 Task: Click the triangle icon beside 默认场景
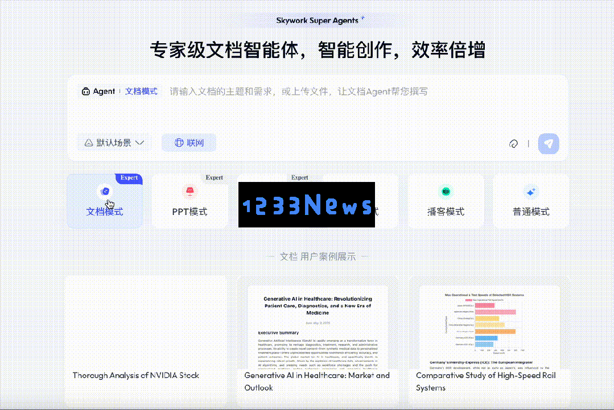coord(89,143)
